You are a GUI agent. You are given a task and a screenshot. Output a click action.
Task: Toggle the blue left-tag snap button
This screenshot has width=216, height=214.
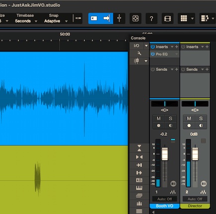click(x=94, y=18)
